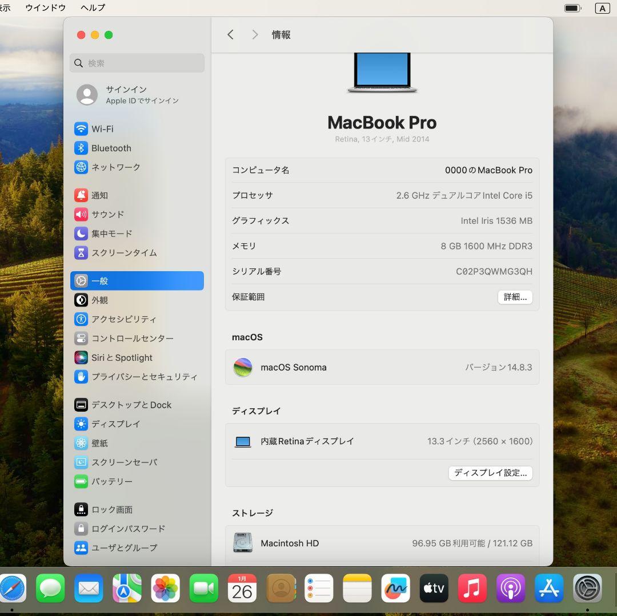
Task: Open the Apple TV app in the Dock
Action: pos(434,588)
